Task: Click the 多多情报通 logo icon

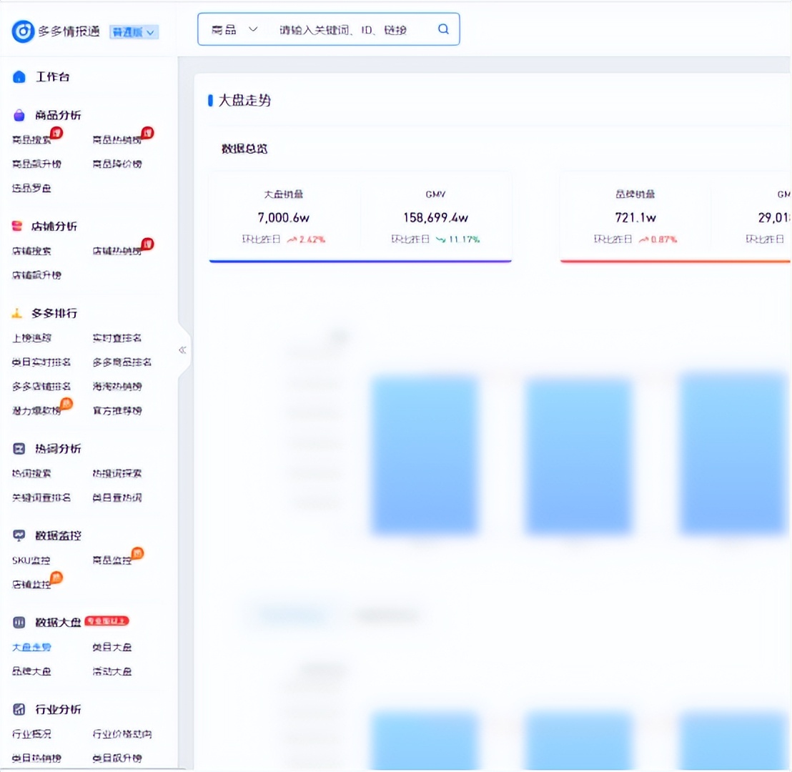Action: click(23, 31)
